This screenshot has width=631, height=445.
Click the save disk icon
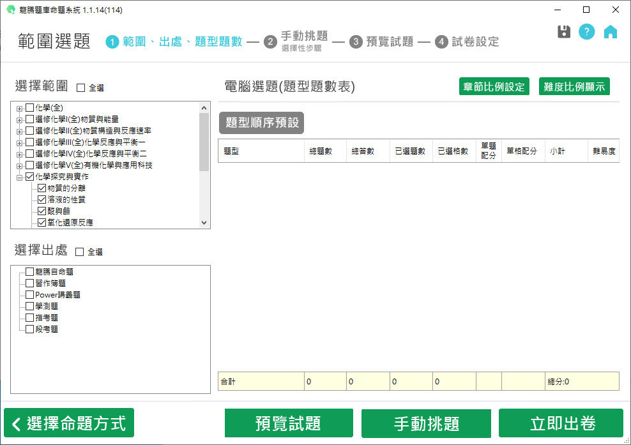tap(564, 32)
